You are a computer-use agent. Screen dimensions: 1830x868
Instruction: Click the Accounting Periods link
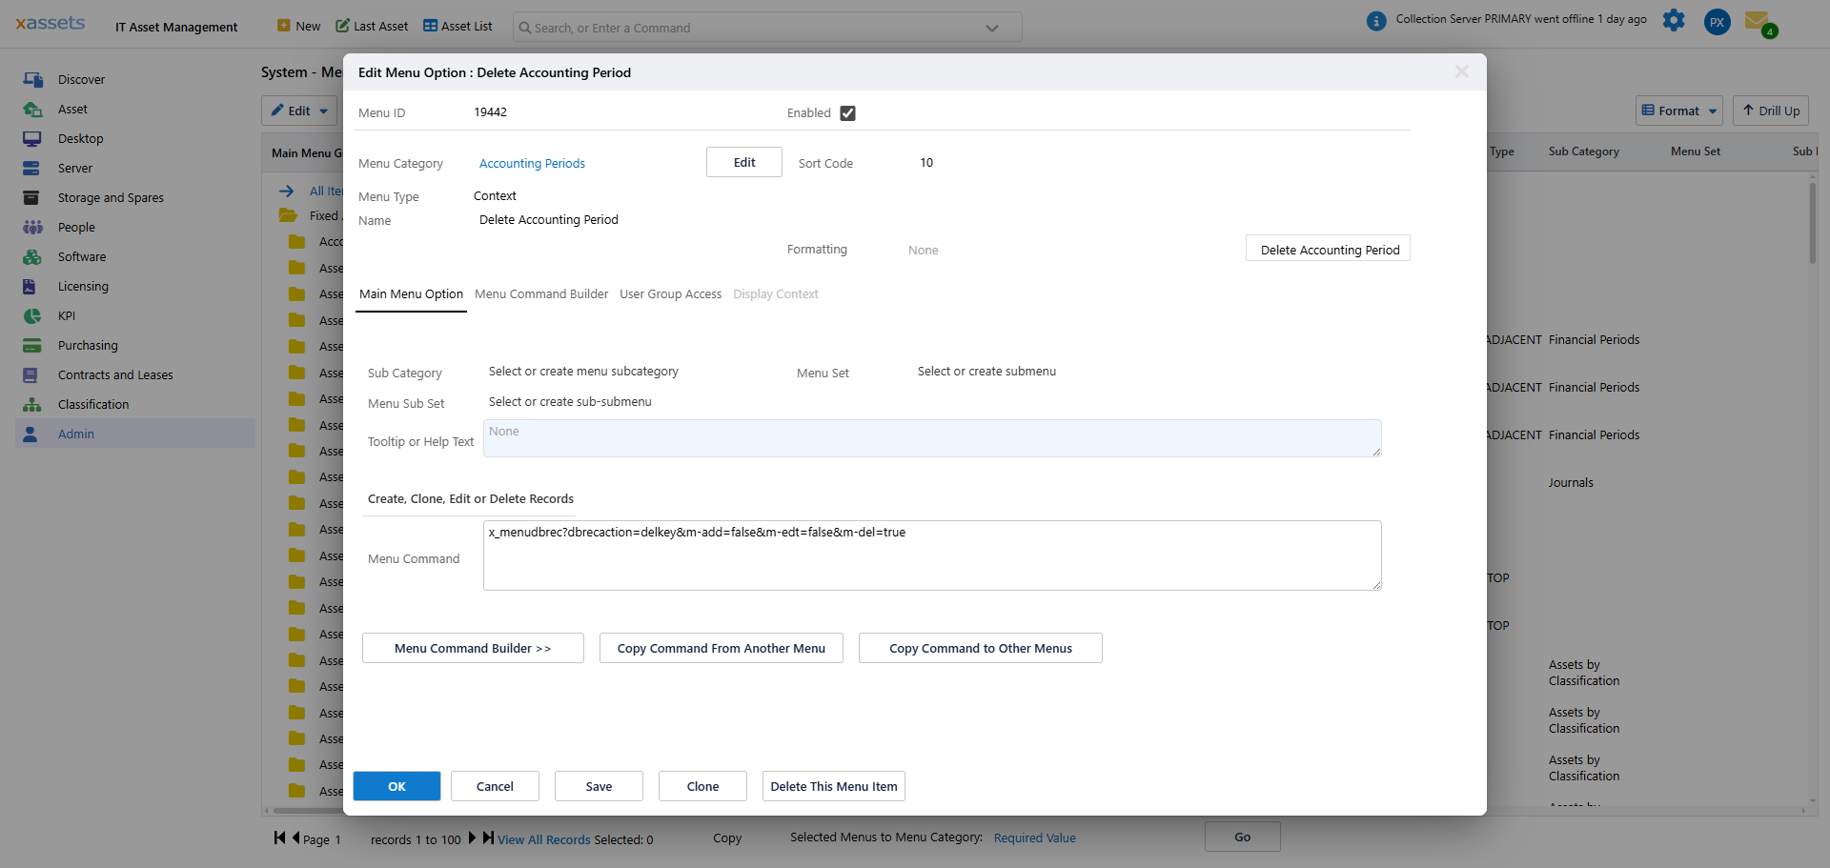(x=532, y=163)
